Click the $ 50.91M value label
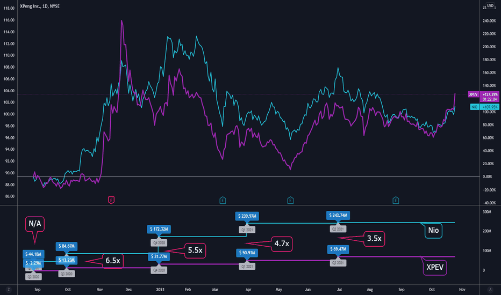 pos(247,253)
